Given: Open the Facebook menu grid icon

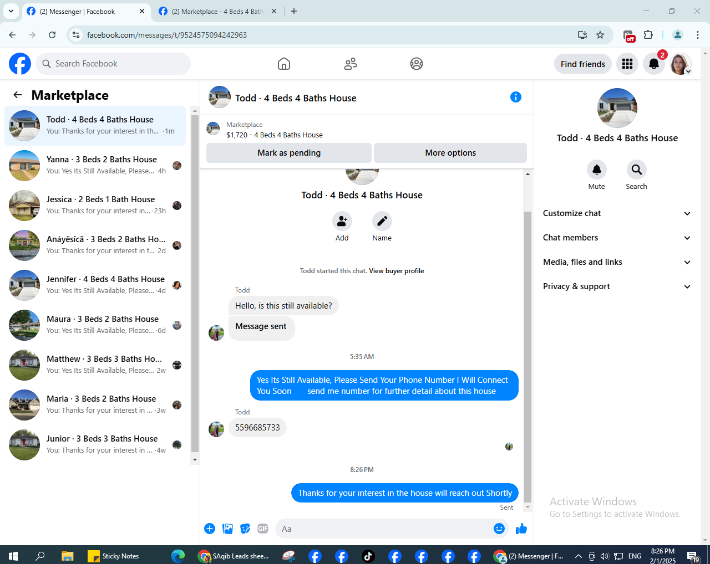Looking at the screenshot, I should (x=627, y=64).
